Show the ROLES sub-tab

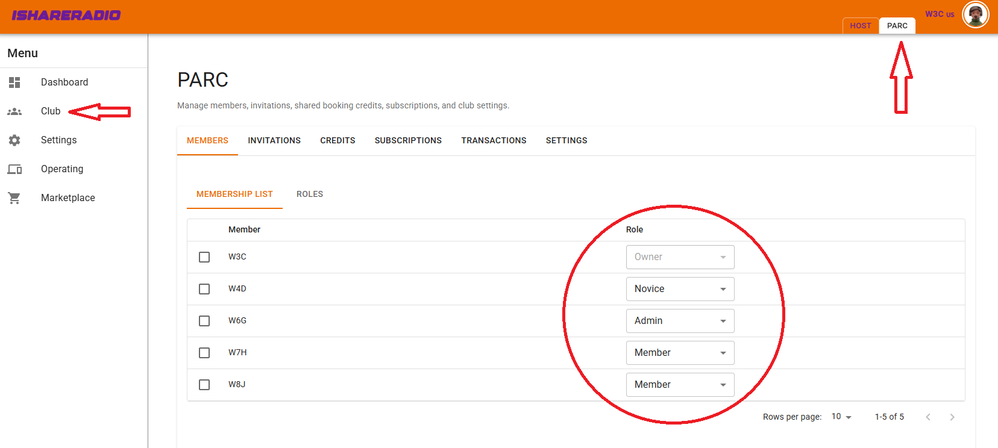point(310,194)
